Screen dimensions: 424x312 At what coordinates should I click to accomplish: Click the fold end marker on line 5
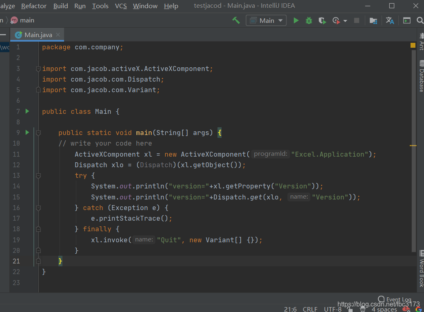click(38, 90)
